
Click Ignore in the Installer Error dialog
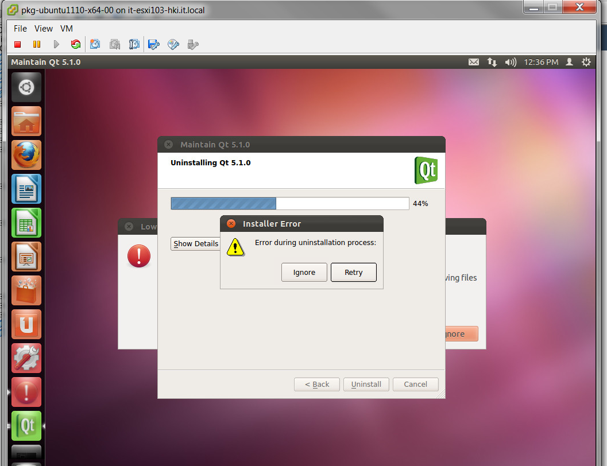pyautogui.click(x=304, y=273)
